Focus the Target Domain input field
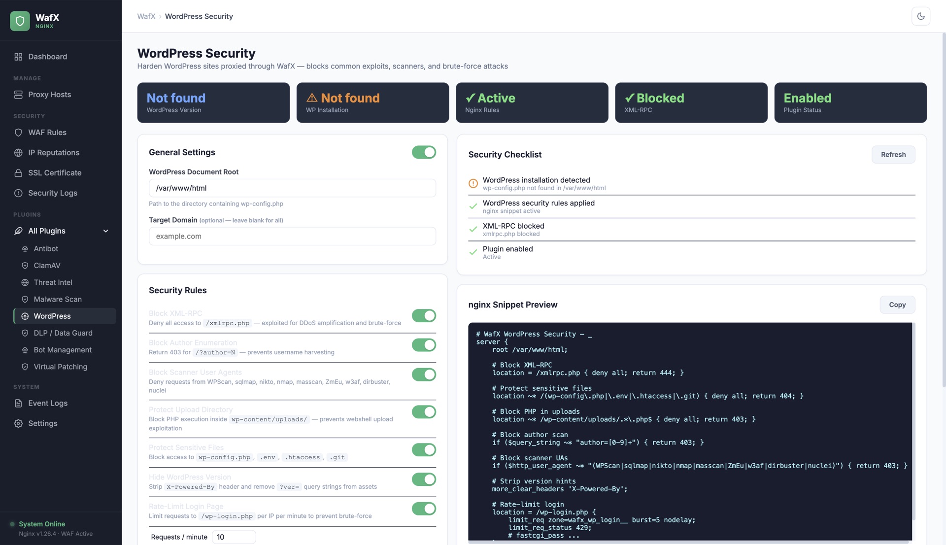The image size is (946, 545). coord(292,236)
